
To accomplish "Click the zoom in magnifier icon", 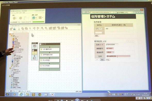I will tap(42, 28).
